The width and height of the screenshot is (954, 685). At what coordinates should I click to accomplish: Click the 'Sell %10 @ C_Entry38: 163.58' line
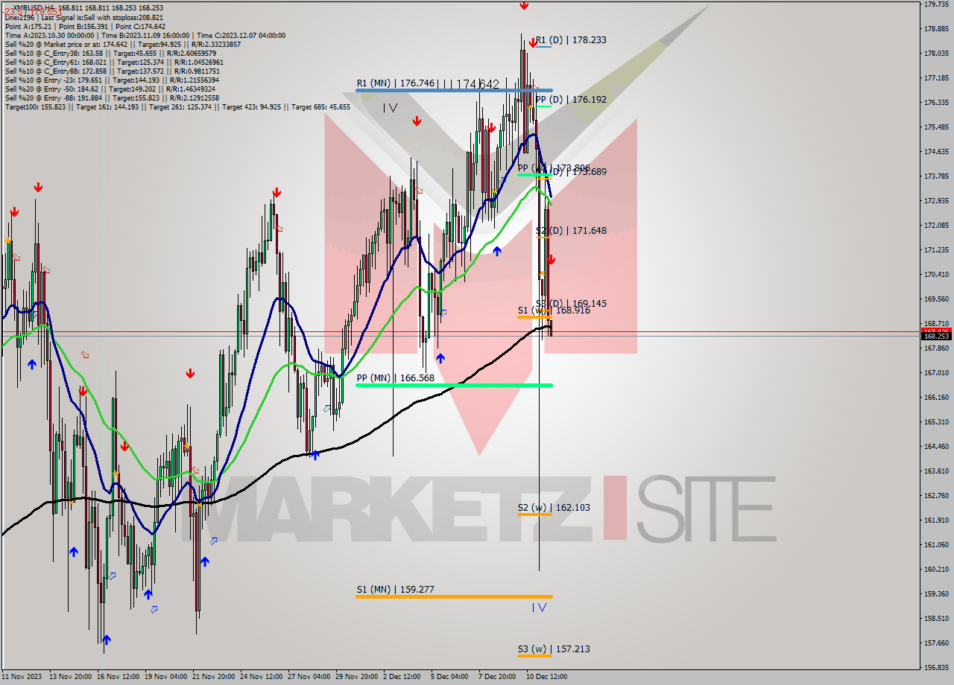[110, 53]
